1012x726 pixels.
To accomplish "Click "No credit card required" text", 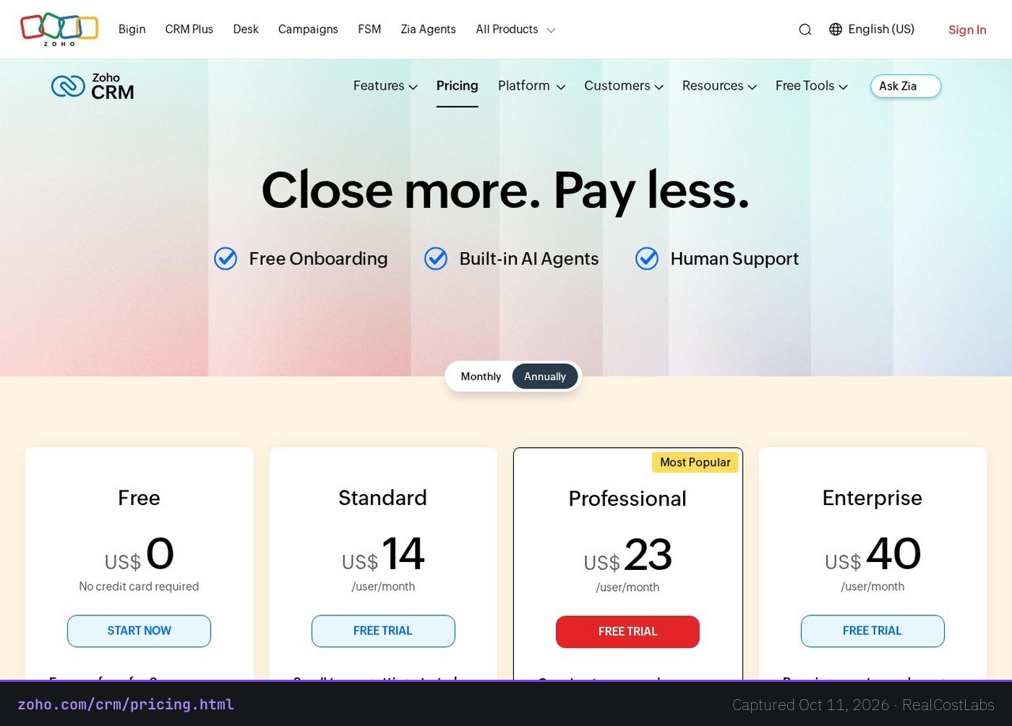I will (x=139, y=587).
